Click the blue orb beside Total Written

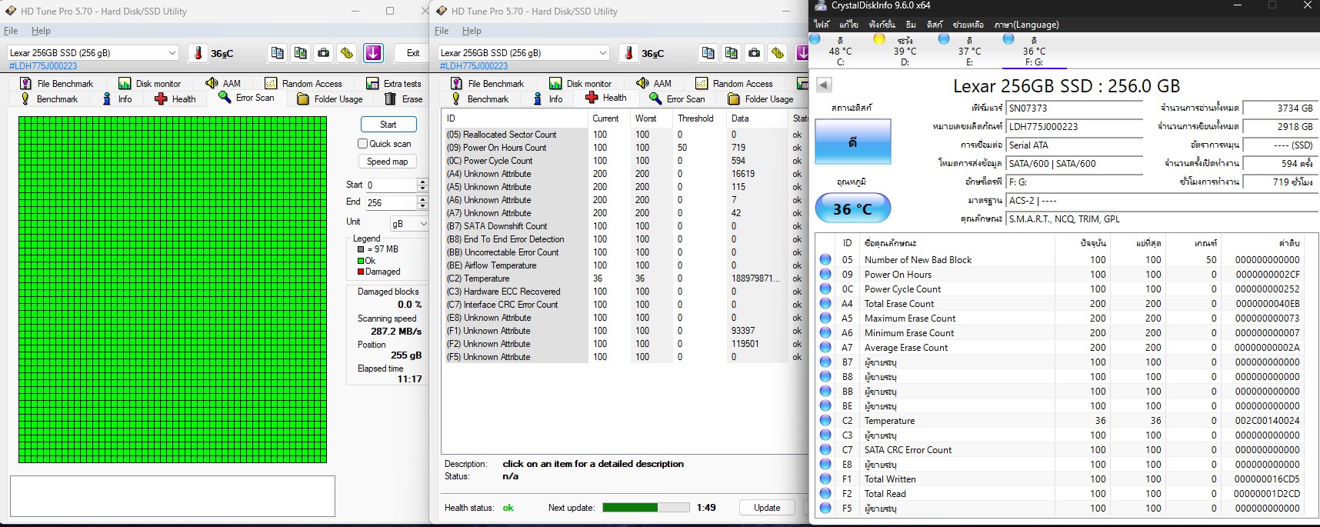pyautogui.click(x=825, y=479)
